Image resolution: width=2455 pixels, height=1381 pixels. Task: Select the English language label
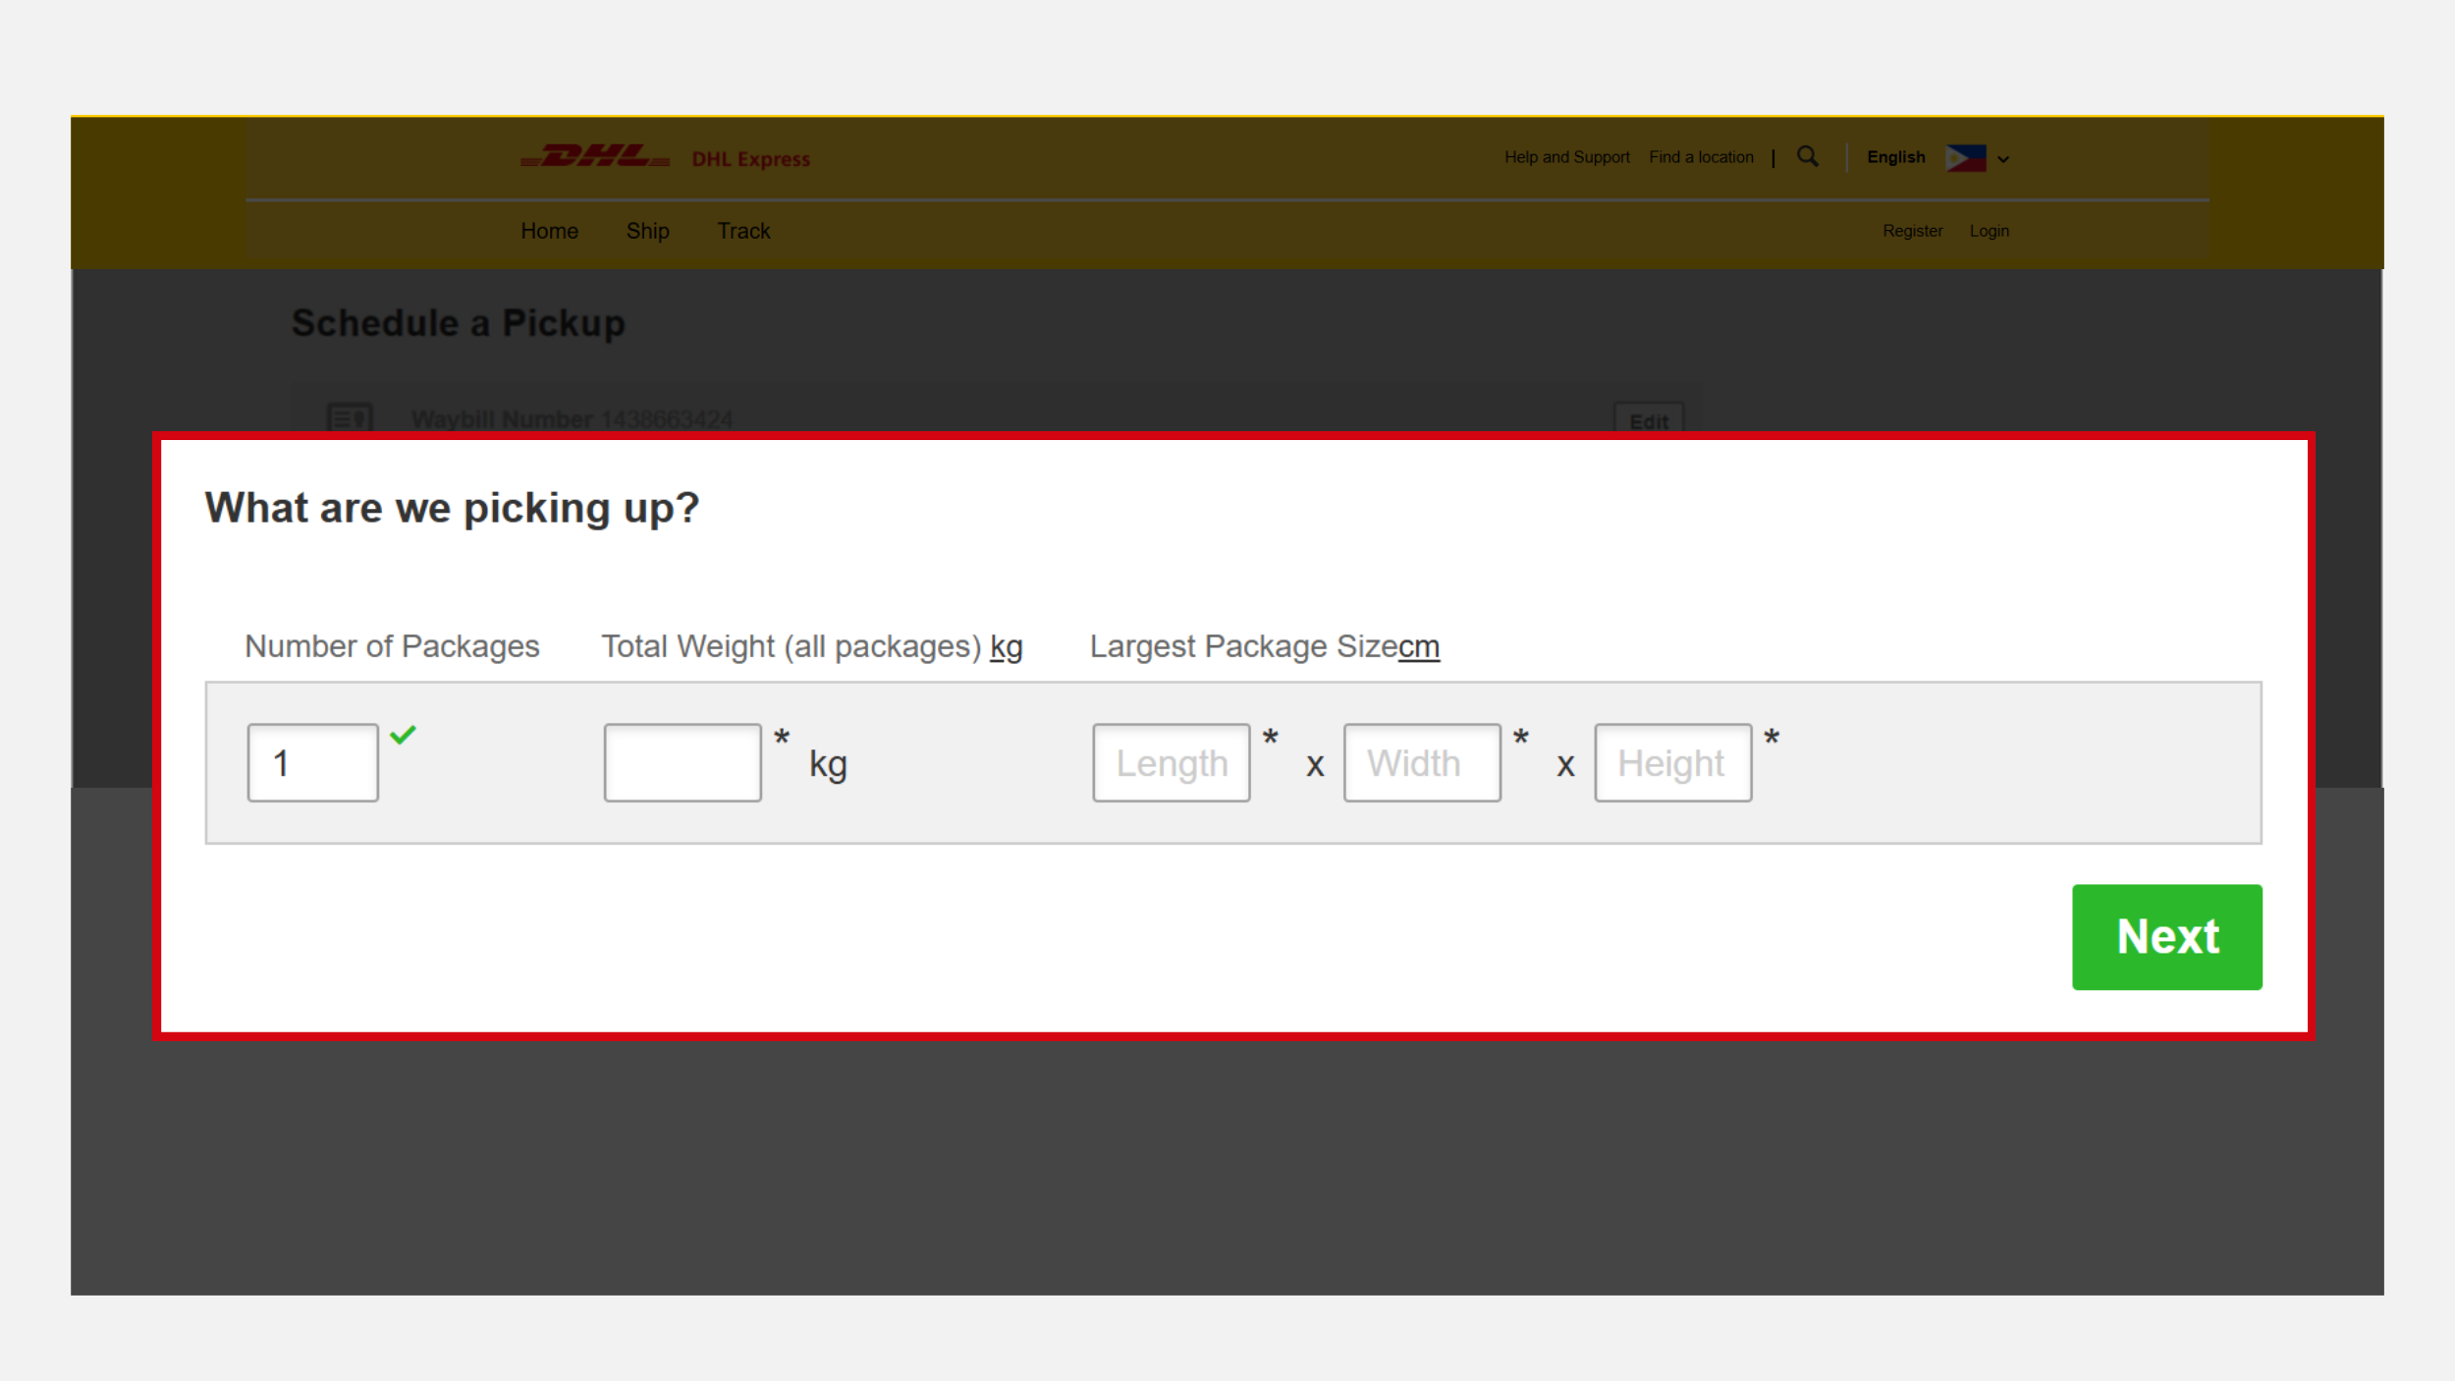1895,157
